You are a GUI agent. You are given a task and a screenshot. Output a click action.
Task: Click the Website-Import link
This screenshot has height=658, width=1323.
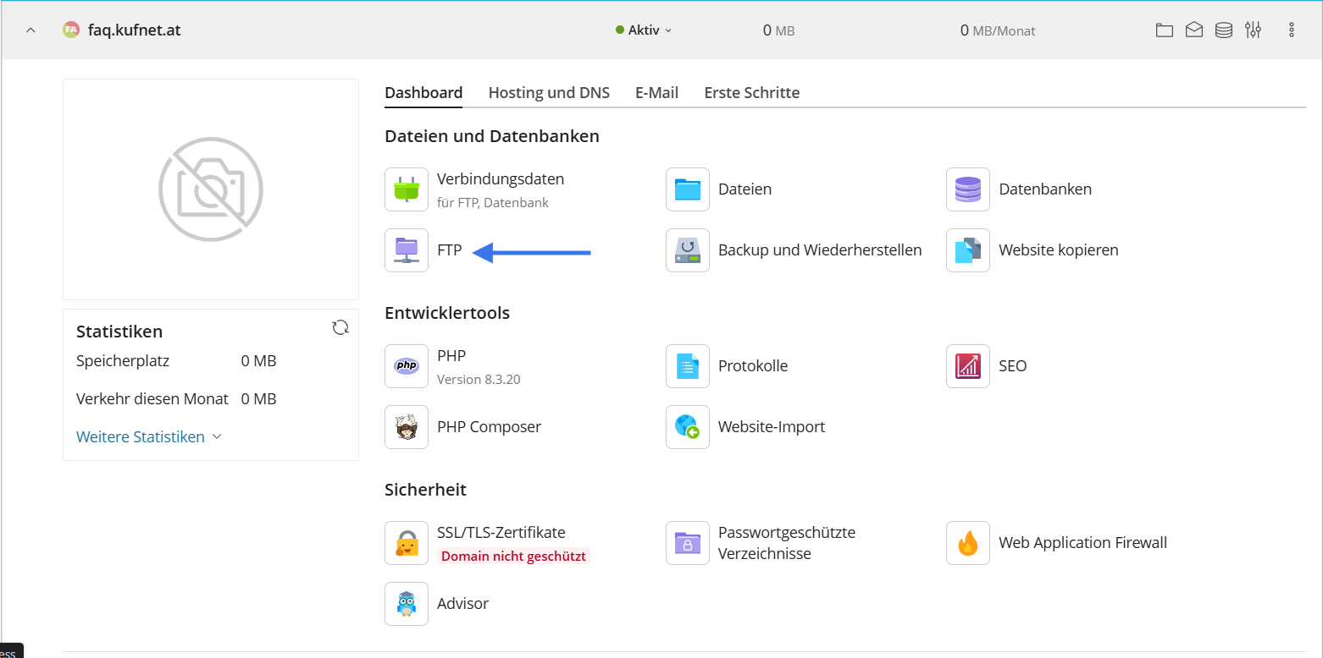coord(771,427)
